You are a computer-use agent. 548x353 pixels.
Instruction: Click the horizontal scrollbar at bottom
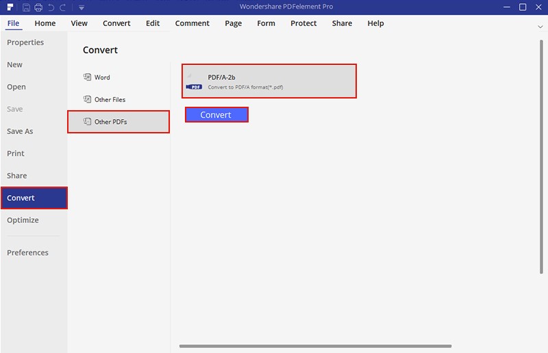click(315, 346)
